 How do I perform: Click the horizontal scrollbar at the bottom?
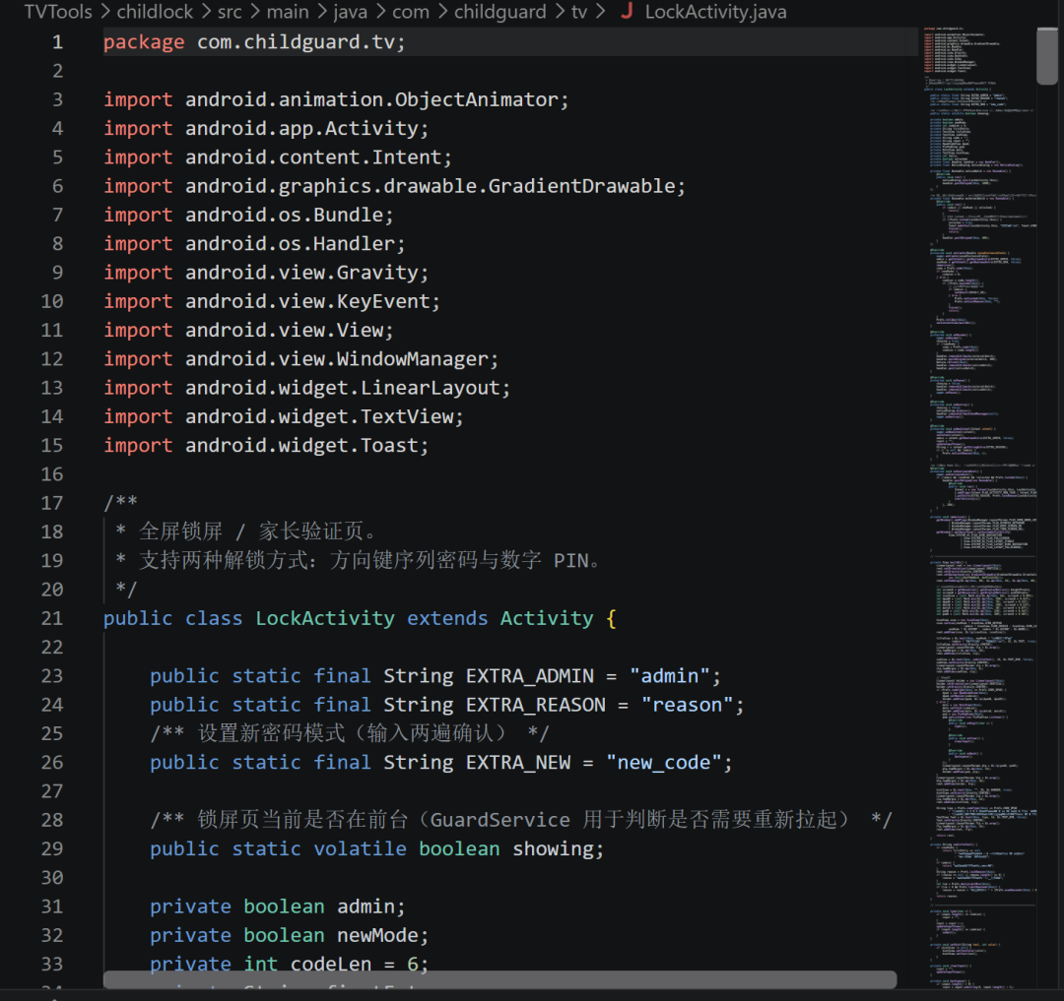[499, 979]
